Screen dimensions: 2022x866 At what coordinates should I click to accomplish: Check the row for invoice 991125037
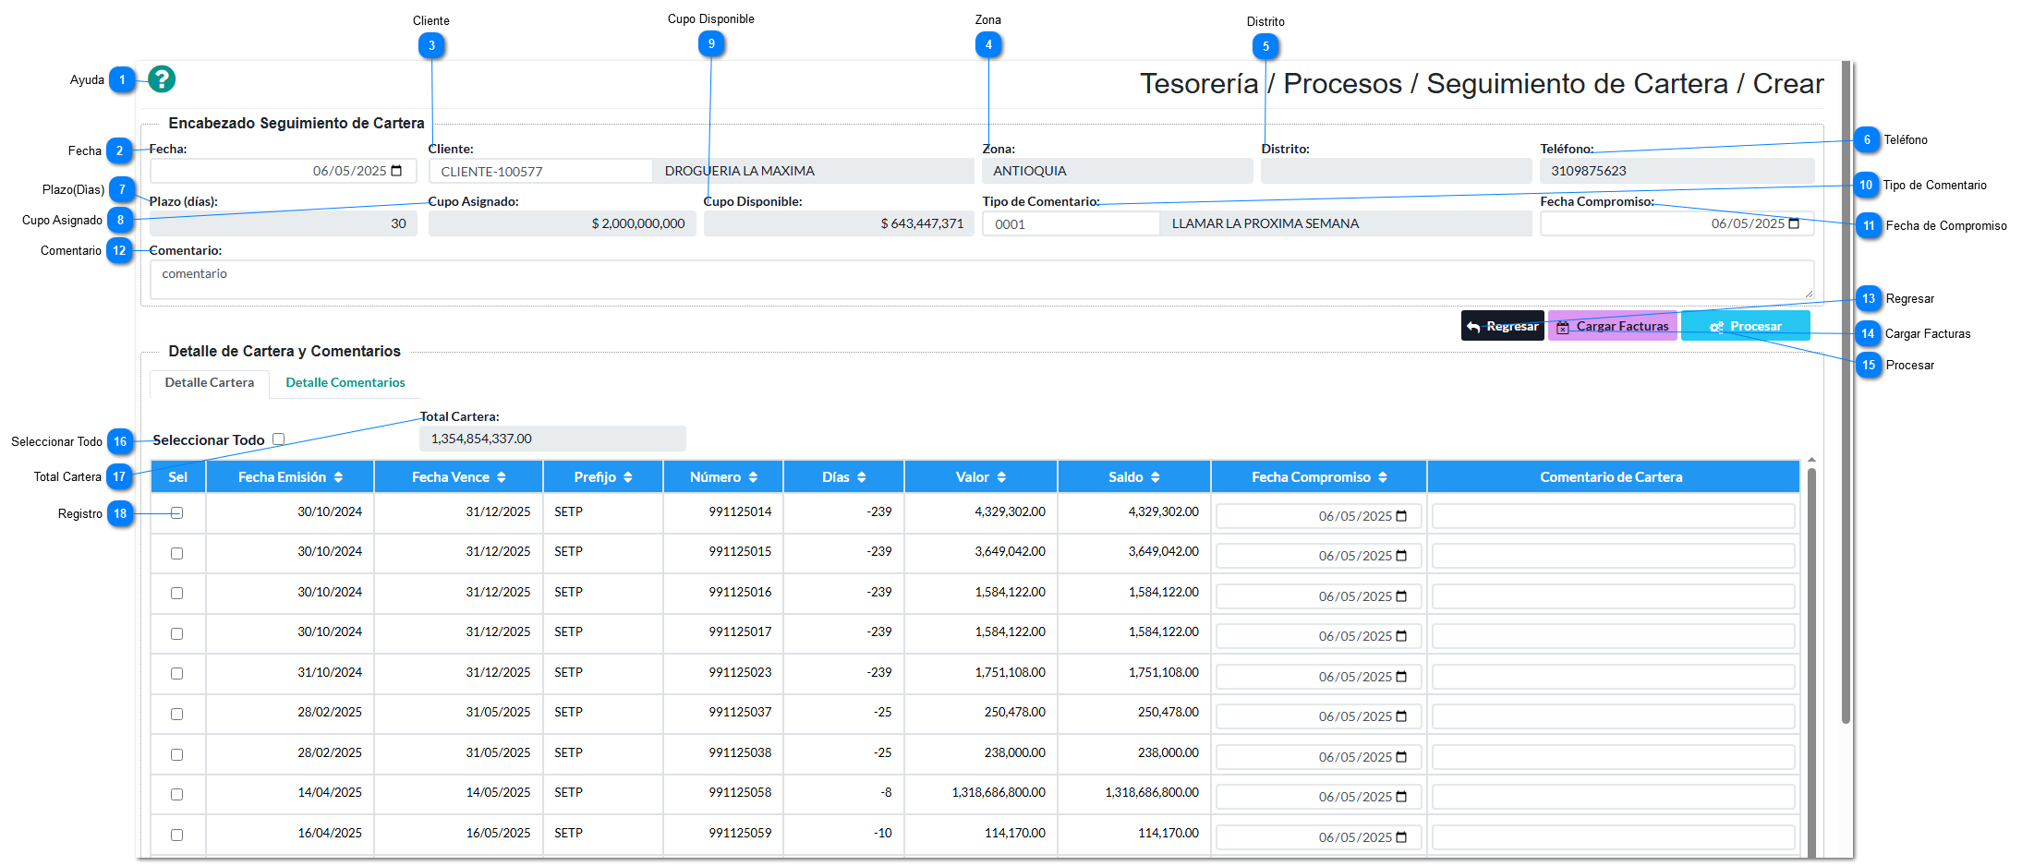177,714
